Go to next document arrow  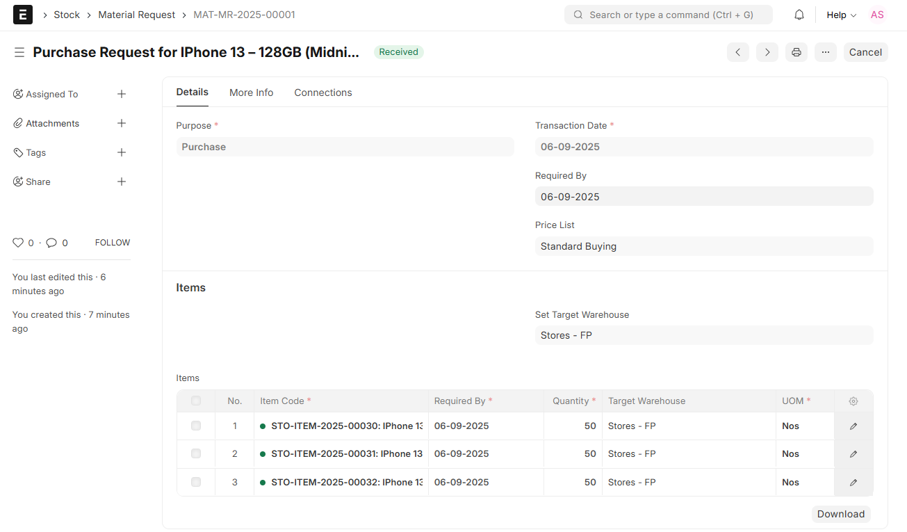click(x=767, y=52)
